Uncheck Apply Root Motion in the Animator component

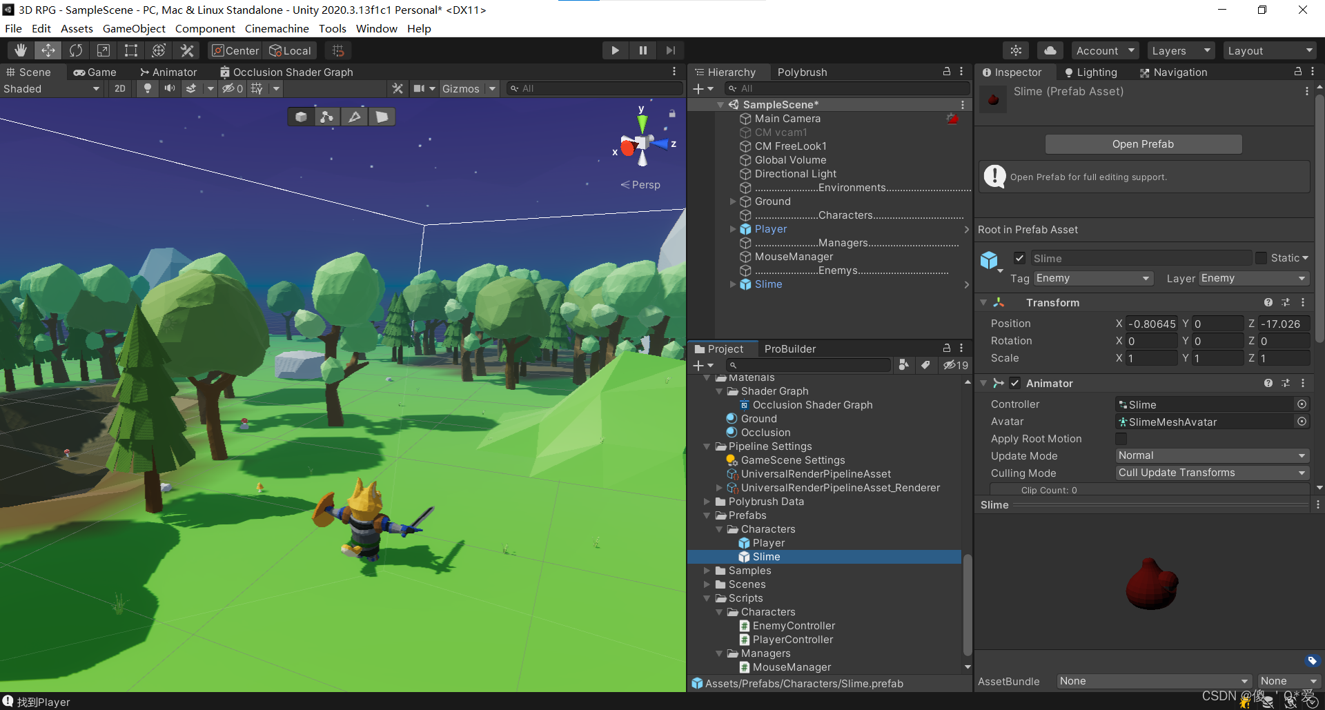1120,439
